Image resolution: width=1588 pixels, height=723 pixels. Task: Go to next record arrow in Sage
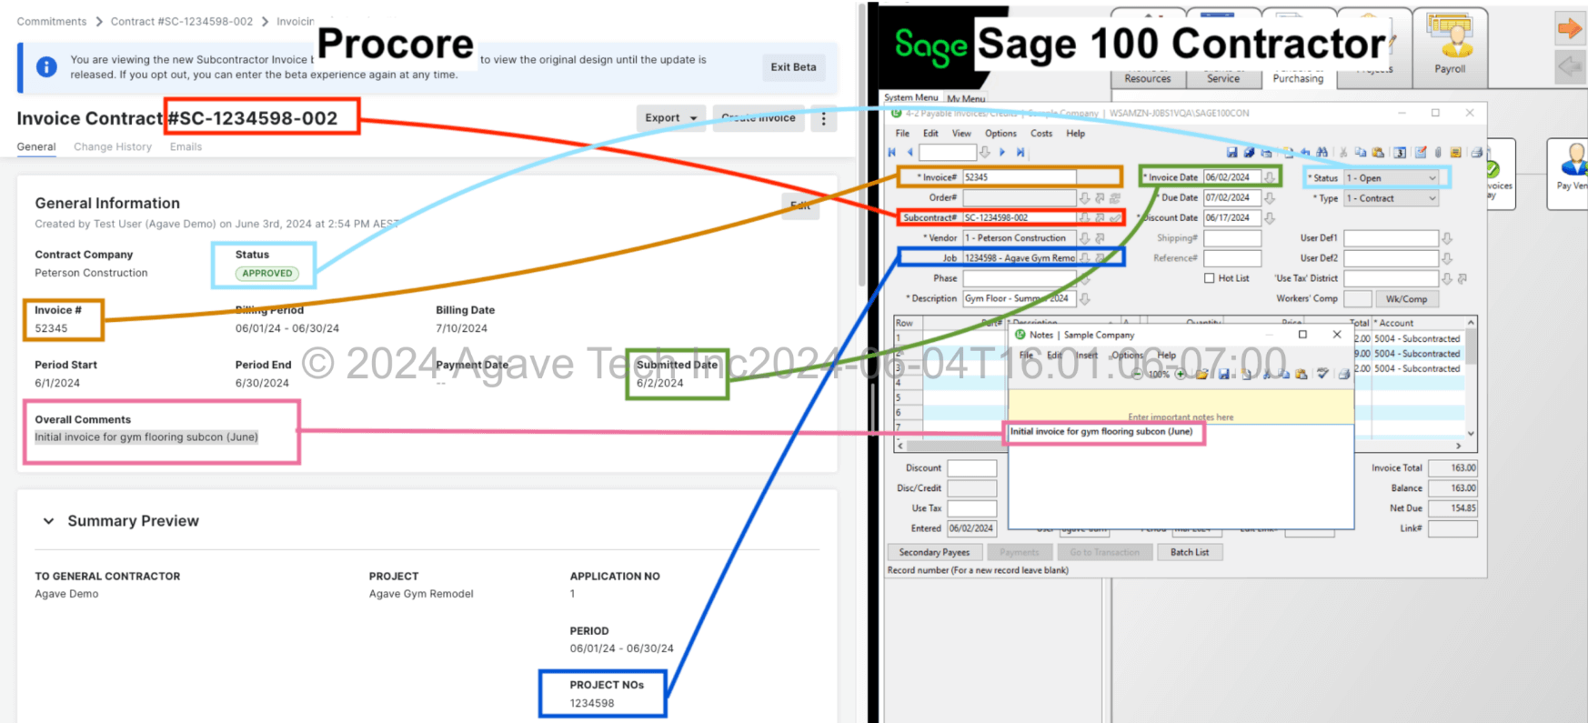click(x=1002, y=153)
